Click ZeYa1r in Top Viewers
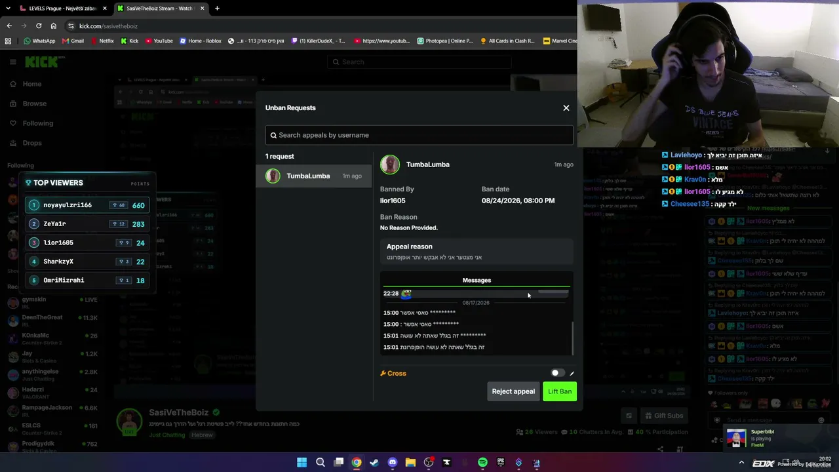Viewport: 839px width, 472px height. click(87, 224)
